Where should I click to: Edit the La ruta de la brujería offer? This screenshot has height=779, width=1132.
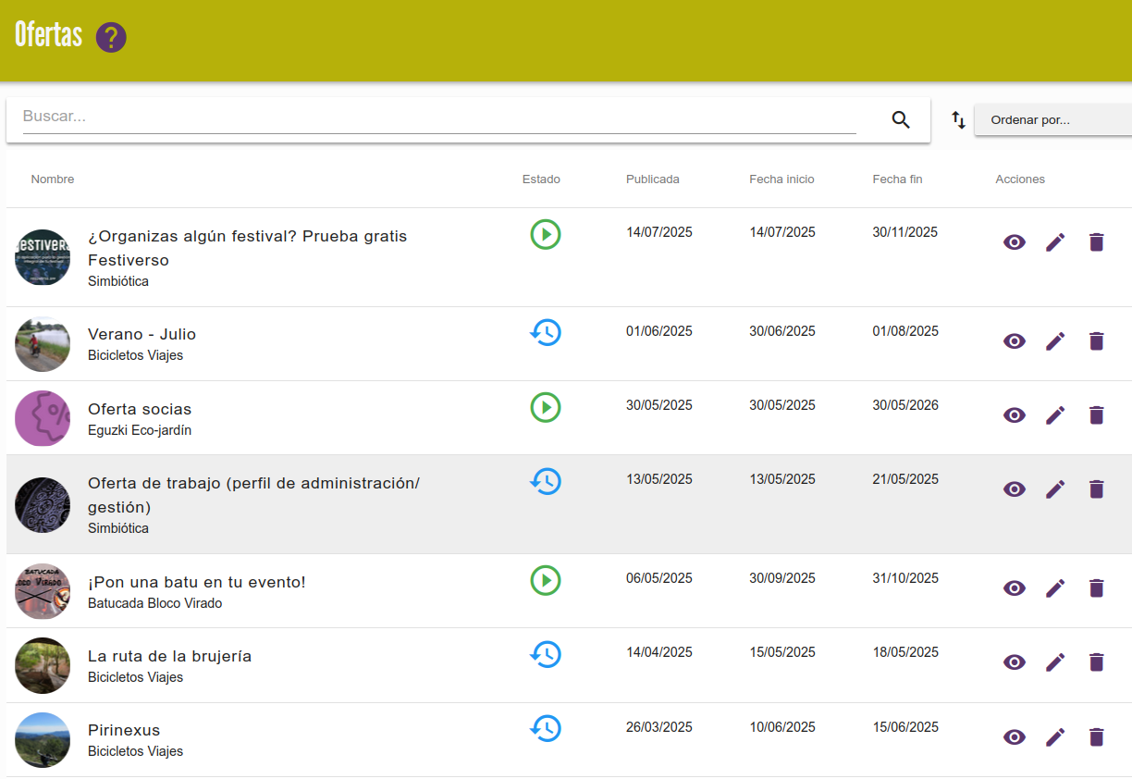(1055, 662)
